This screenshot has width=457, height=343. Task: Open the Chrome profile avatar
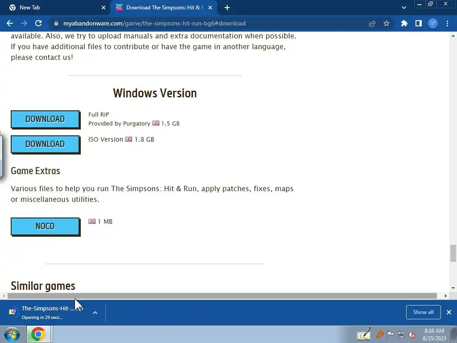(x=433, y=23)
